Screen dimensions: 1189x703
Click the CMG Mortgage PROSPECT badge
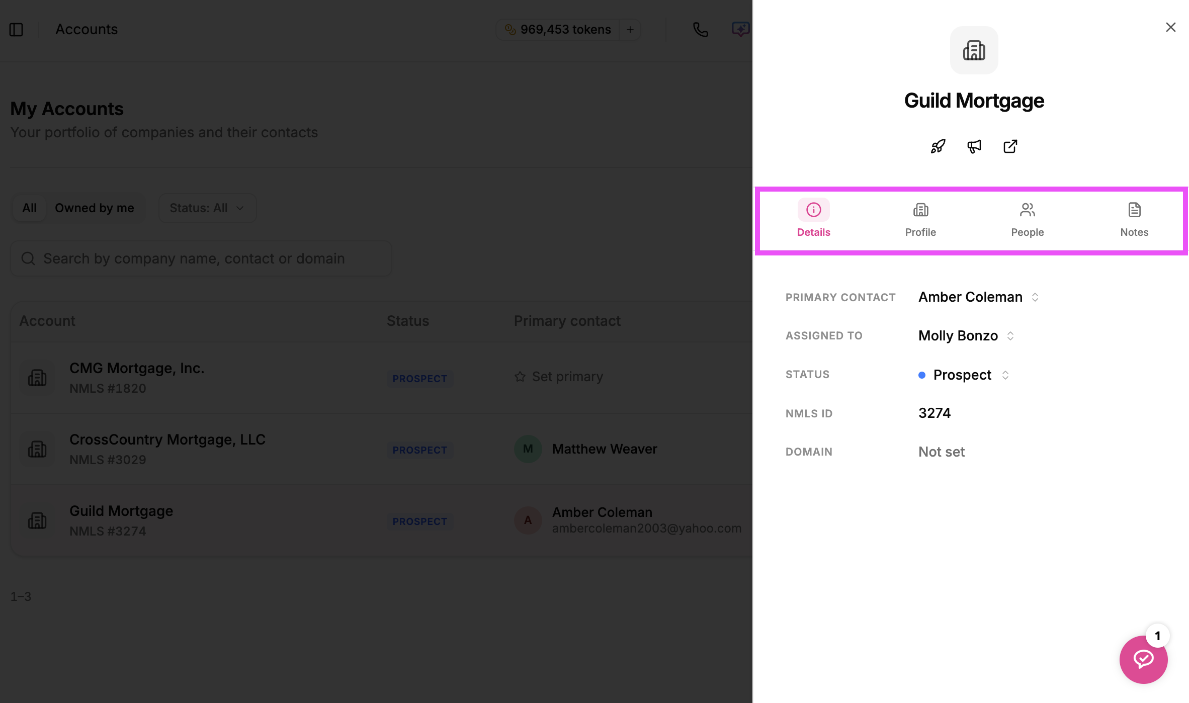(420, 379)
